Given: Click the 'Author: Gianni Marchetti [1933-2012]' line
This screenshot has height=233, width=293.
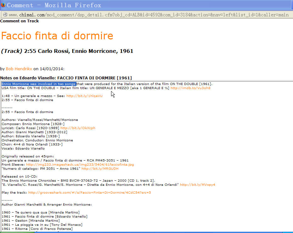Looking at the screenshot, I should 34,132.
